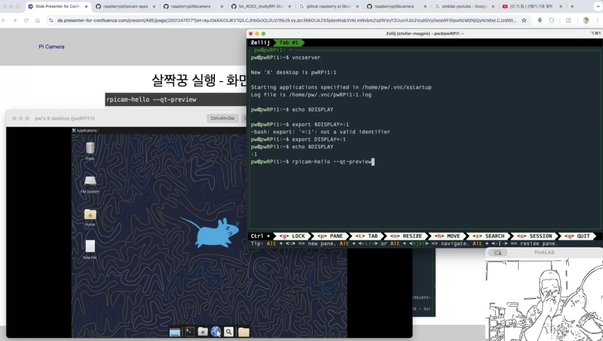Click the browser address bar URL
This screenshot has width=603, height=341.
[286, 20]
